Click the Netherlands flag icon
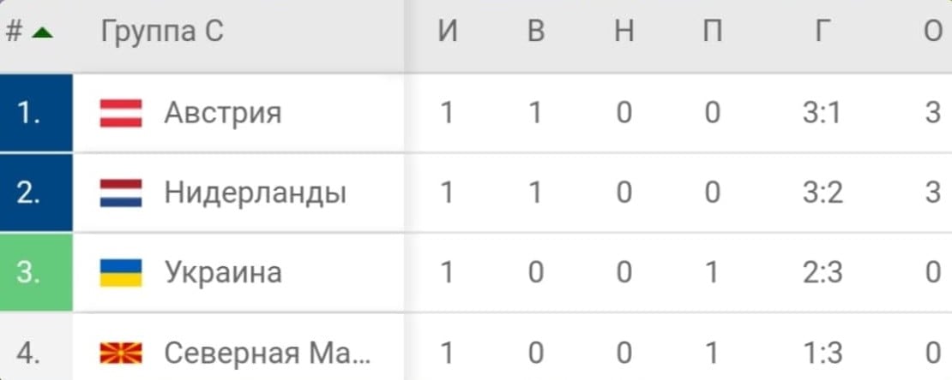Image resolution: width=952 pixels, height=380 pixels. 121,193
